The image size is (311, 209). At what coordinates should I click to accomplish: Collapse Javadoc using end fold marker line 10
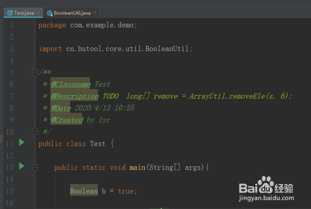pyautogui.click(x=35, y=131)
